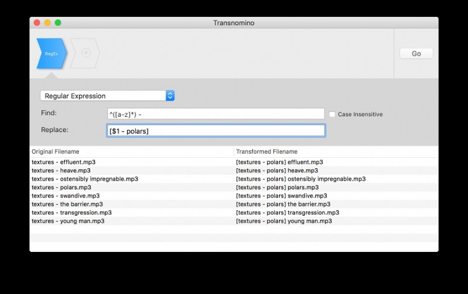This screenshot has width=468, height=294.
Task: Click the Transformed Filename column header
Action: point(335,151)
